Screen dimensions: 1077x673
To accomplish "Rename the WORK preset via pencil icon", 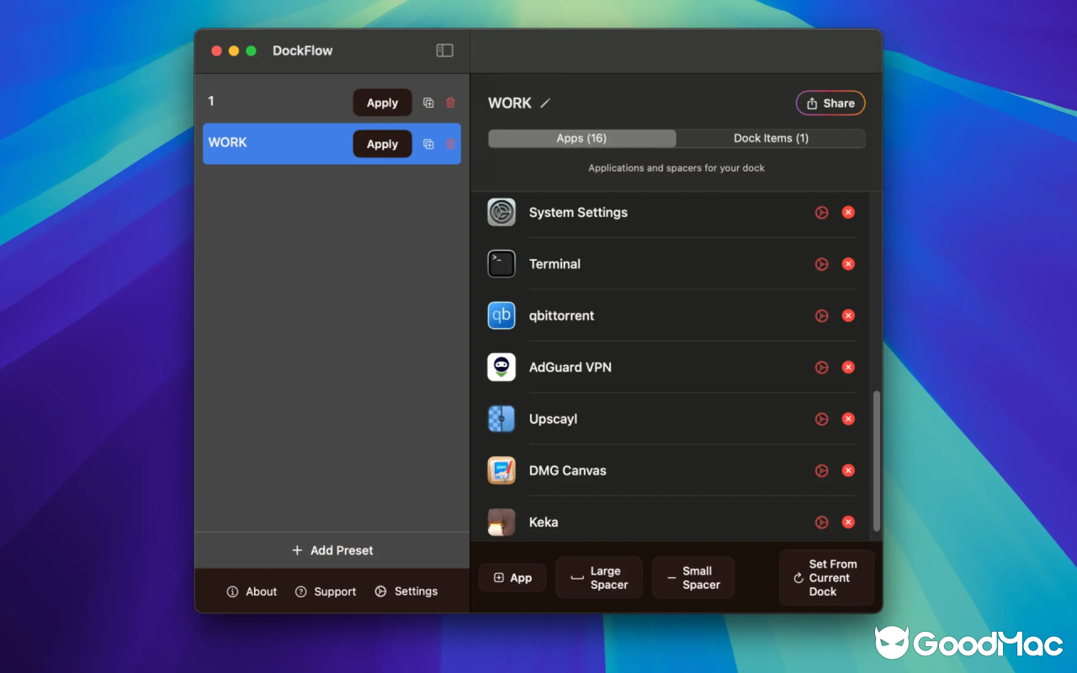I will (545, 103).
